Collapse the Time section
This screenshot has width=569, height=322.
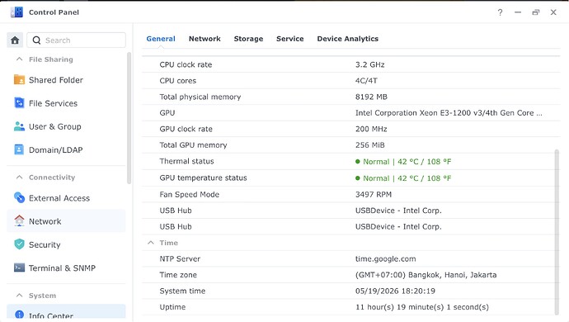[151, 243]
